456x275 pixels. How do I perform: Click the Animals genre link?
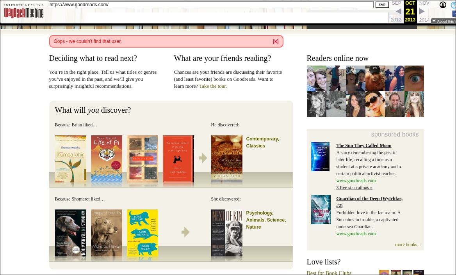pyautogui.click(x=255, y=220)
